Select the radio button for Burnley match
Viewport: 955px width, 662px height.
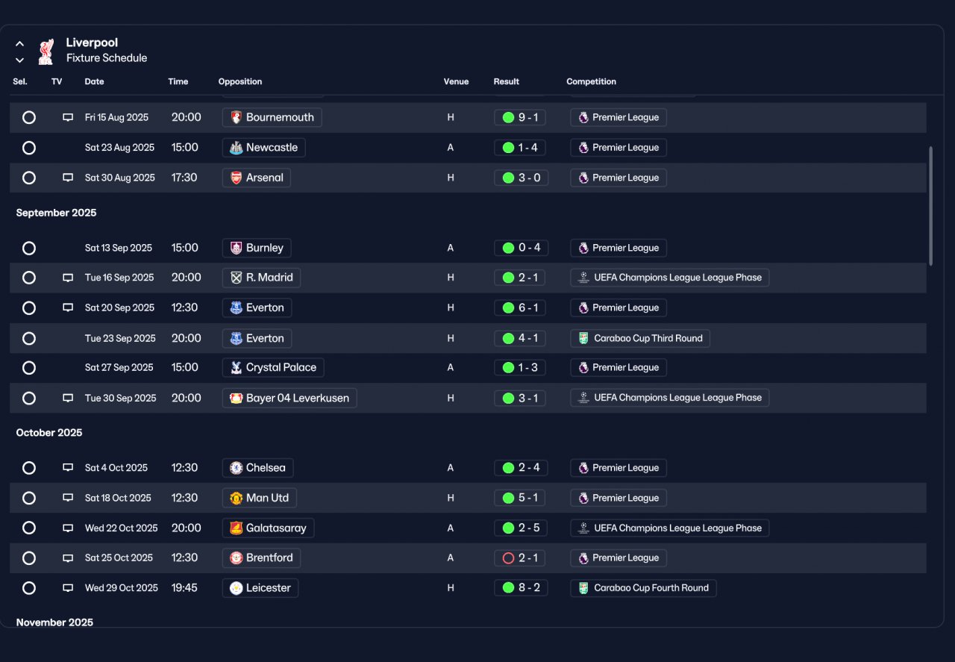point(29,248)
